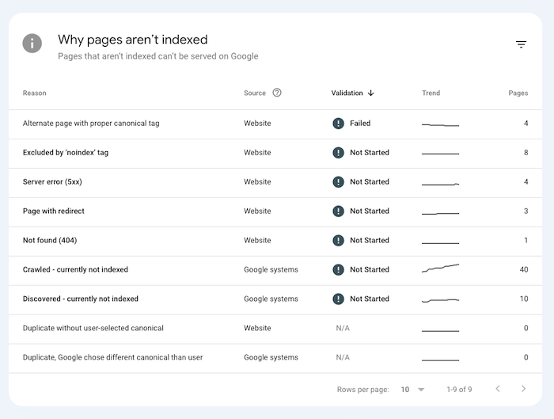Click the Reason column header
The height and width of the screenshot is (419, 554).
(35, 93)
